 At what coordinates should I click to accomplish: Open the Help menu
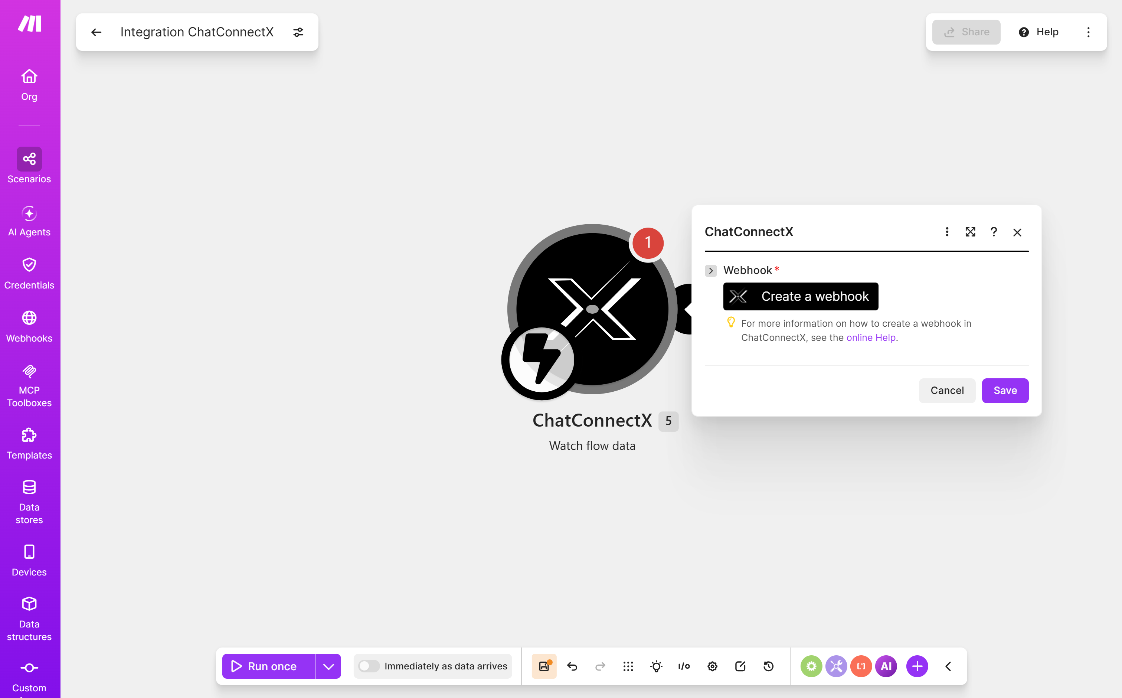point(1038,32)
